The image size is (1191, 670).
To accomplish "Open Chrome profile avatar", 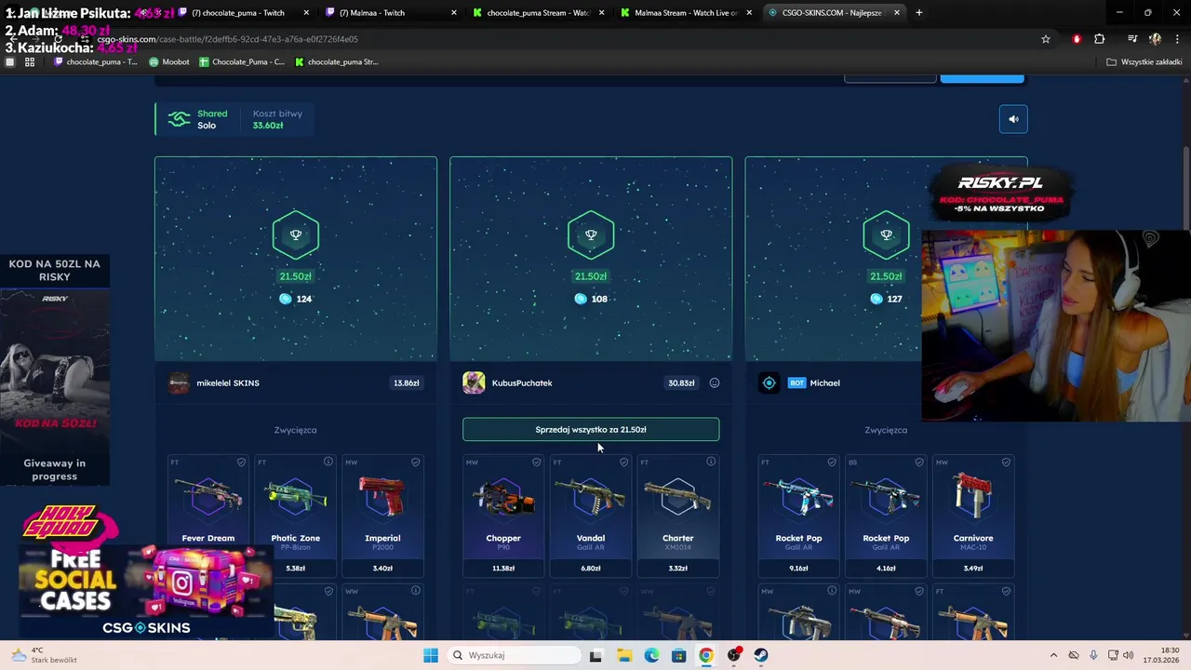I will coord(1155,39).
